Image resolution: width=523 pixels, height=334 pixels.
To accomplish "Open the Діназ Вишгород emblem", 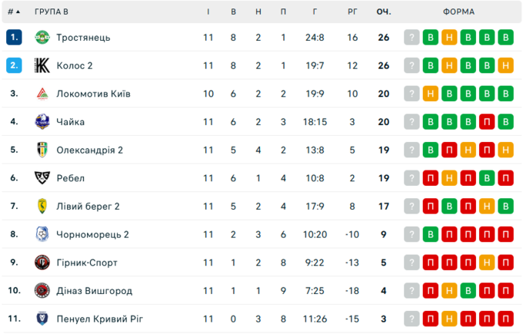I will [x=42, y=290].
